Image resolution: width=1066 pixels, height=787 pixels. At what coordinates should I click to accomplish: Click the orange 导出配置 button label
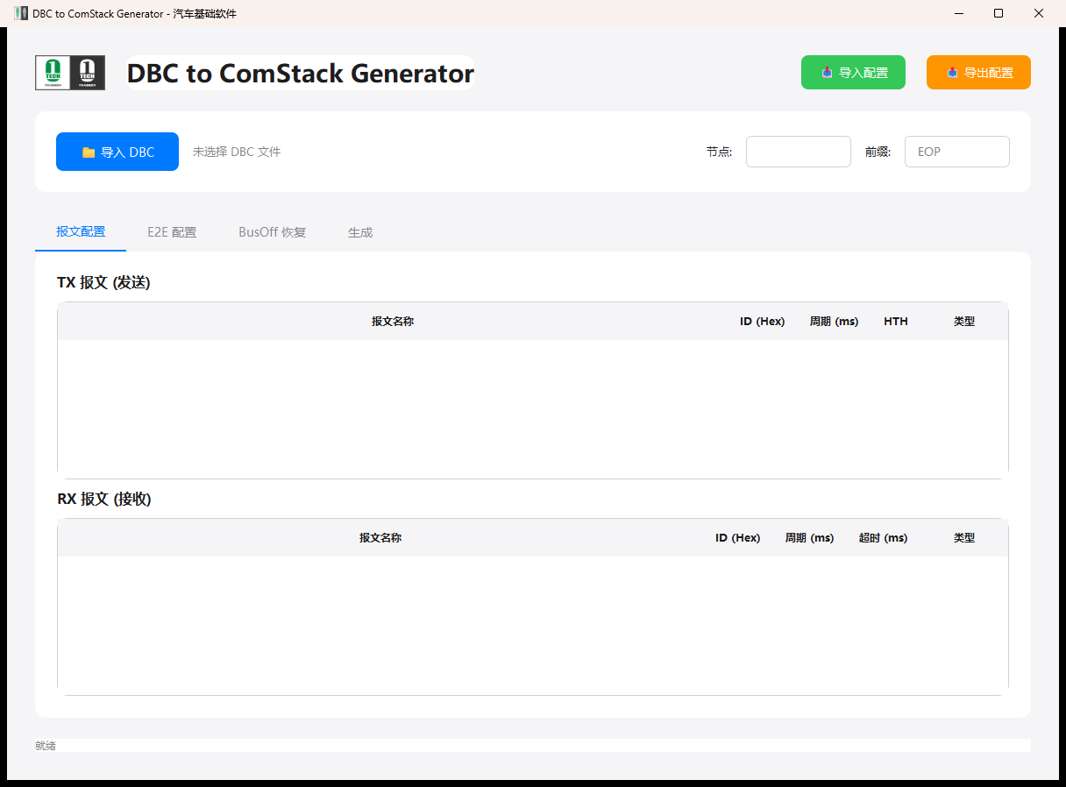[x=989, y=73]
